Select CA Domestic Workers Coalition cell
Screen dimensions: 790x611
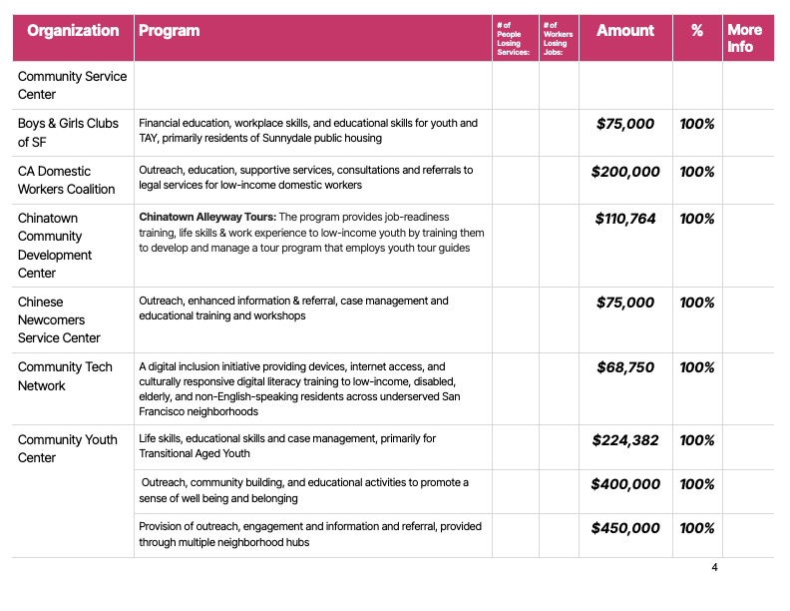click(66, 180)
